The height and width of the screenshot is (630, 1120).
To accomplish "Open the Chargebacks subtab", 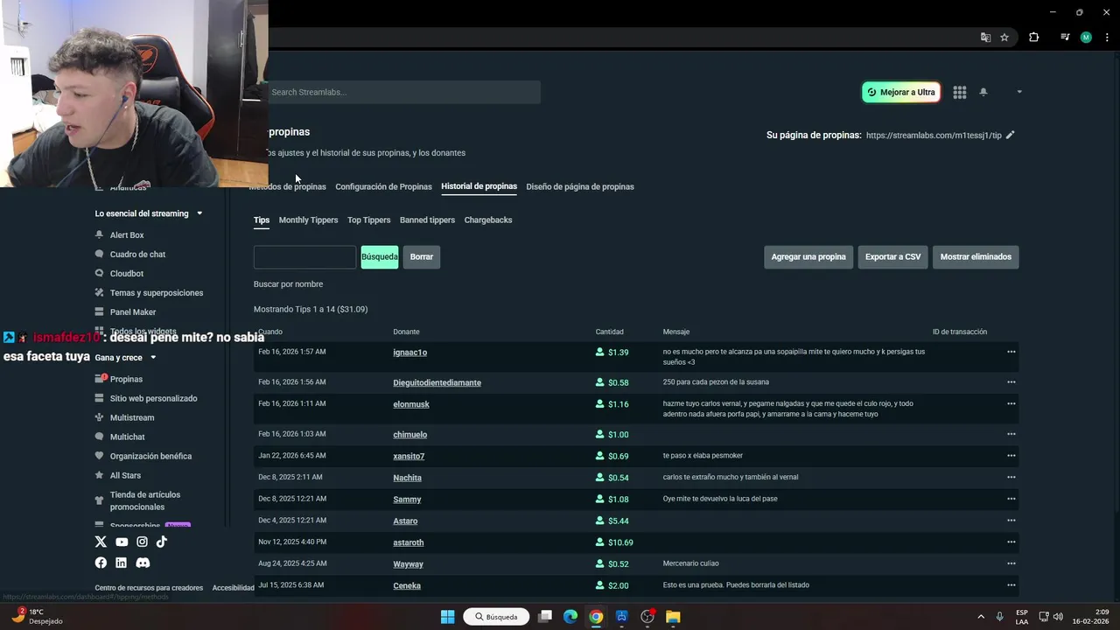I will point(488,220).
